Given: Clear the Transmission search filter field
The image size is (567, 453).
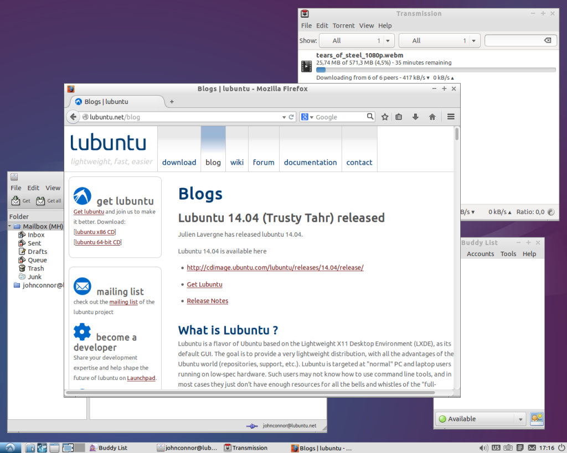Looking at the screenshot, I should pyautogui.click(x=548, y=40).
